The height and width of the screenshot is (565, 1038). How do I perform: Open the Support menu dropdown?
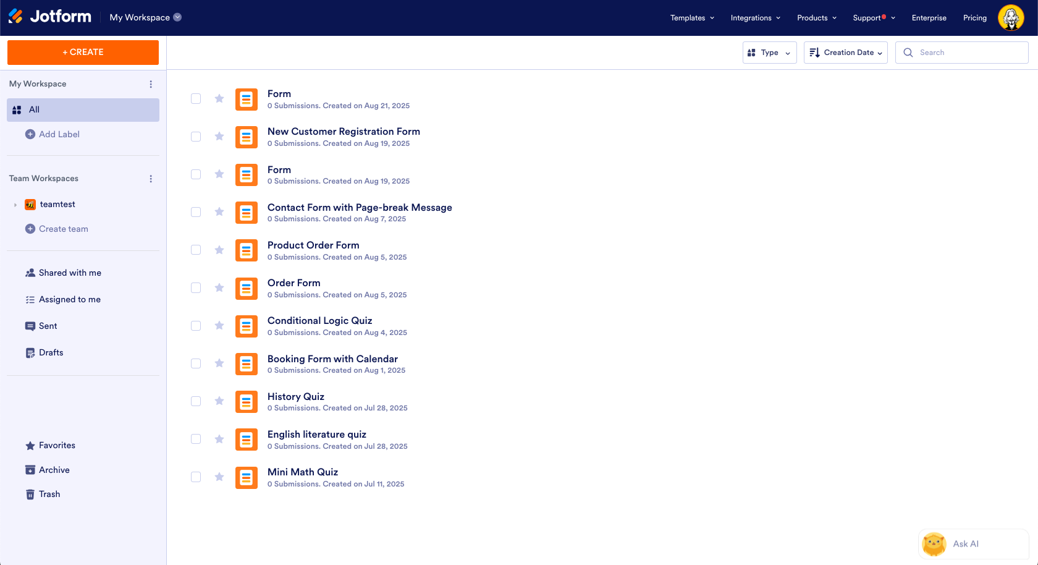tap(874, 18)
